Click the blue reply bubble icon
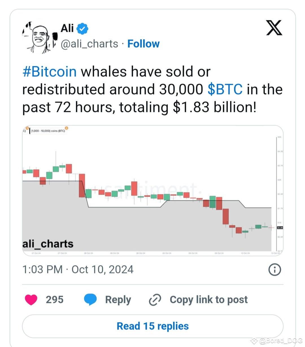 tap(90, 300)
